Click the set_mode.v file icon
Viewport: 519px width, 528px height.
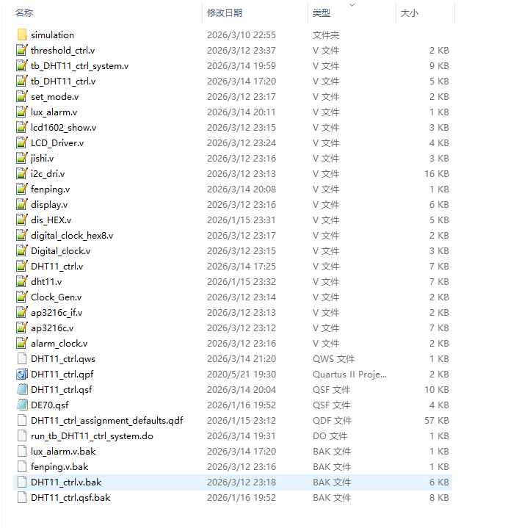[x=22, y=97]
